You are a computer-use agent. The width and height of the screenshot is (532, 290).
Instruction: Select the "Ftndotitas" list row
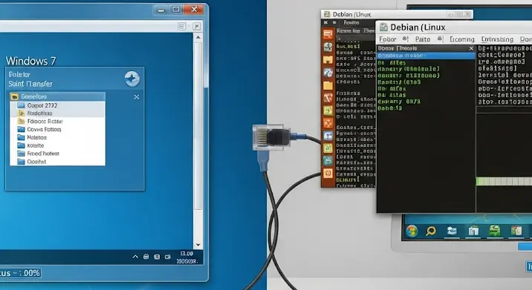coord(58,113)
